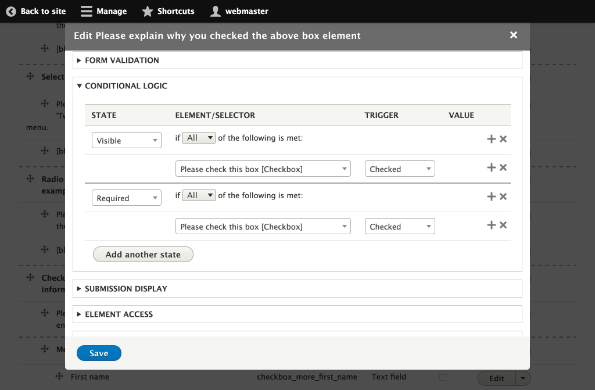Click the webmaster user icon
This screenshot has height=390, width=595.
coord(216,12)
